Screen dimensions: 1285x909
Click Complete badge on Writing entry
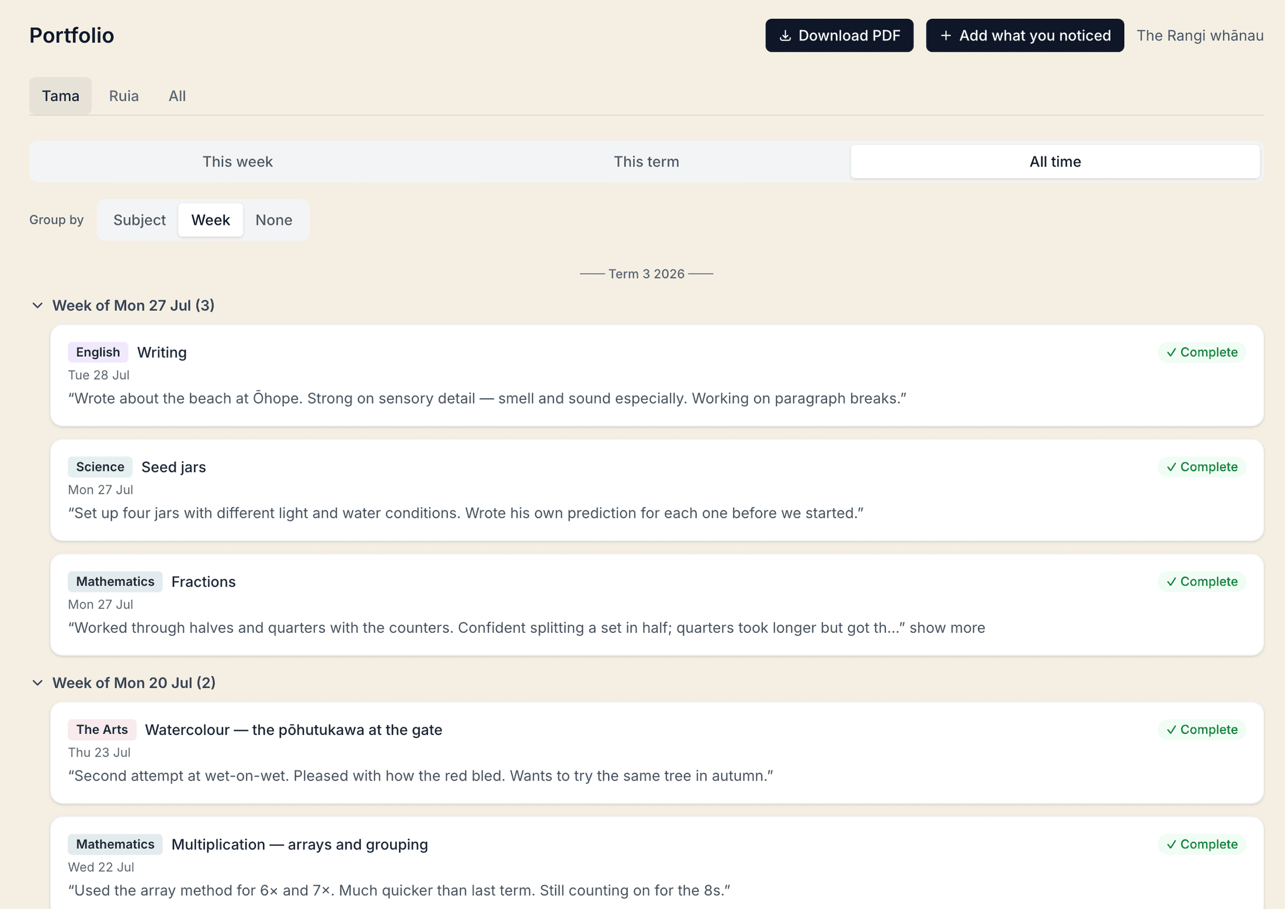pyautogui.click(x=1201, y=352)
